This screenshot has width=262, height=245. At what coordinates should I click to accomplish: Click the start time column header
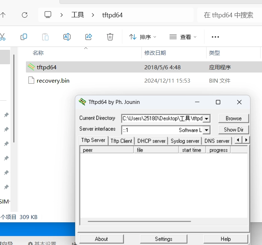tap(192, 150)
